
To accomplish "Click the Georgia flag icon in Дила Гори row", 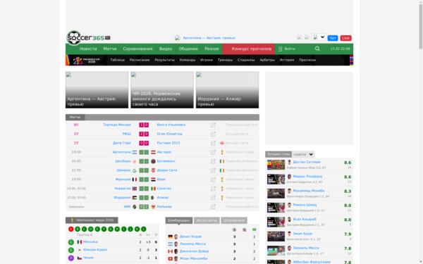I will coord(222,143).
